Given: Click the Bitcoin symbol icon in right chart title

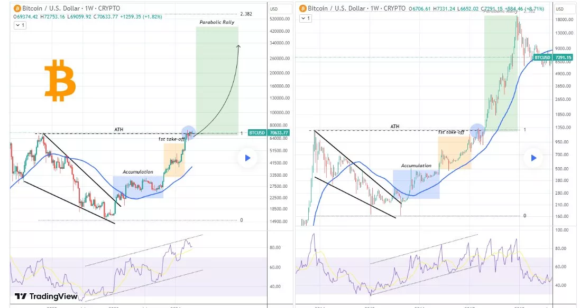Looking at the screenshot, I should coord(303,8).
